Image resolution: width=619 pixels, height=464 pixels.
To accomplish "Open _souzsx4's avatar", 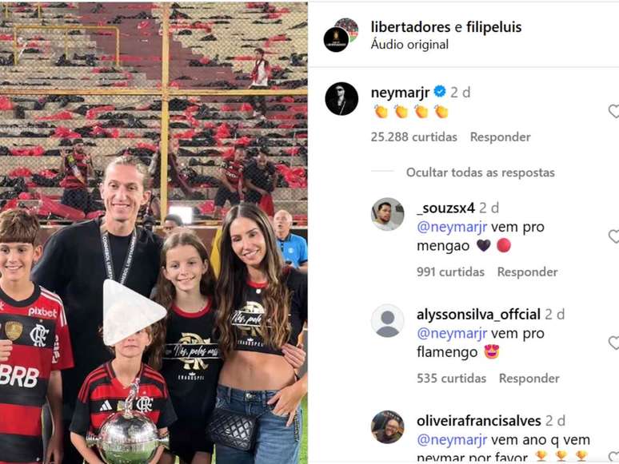I will click(387, 214).
